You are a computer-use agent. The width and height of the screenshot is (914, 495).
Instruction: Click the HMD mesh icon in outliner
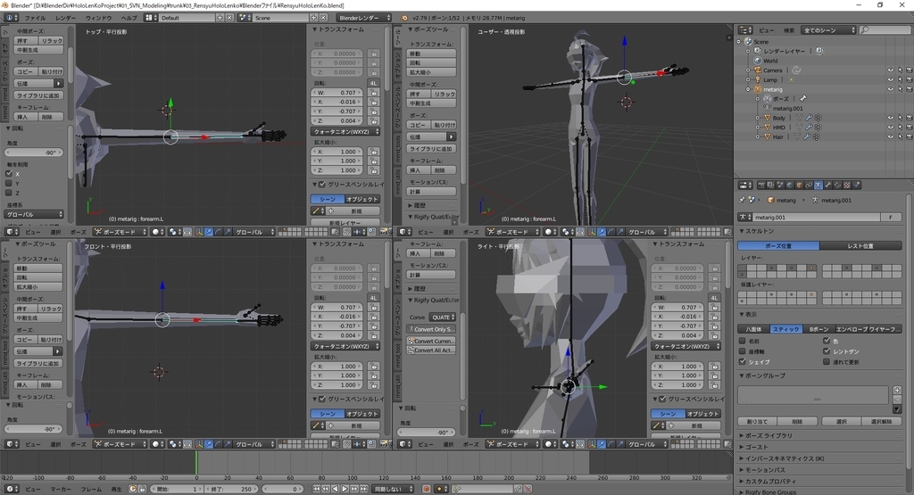[x=766, y=128]
